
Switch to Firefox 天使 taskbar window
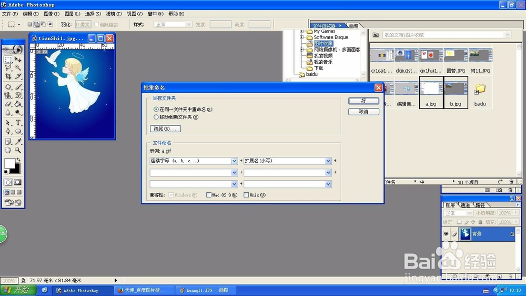[x=145, y=290]
